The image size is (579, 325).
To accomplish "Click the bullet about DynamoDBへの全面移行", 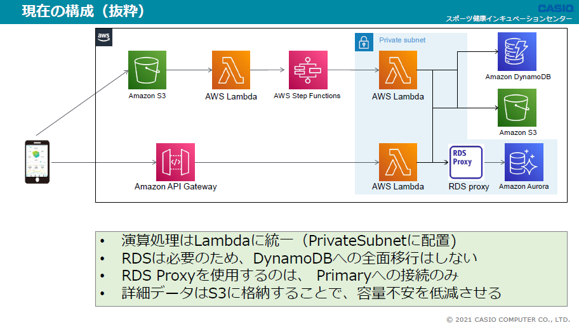I will pyautogui.click(x=300, y=258).
